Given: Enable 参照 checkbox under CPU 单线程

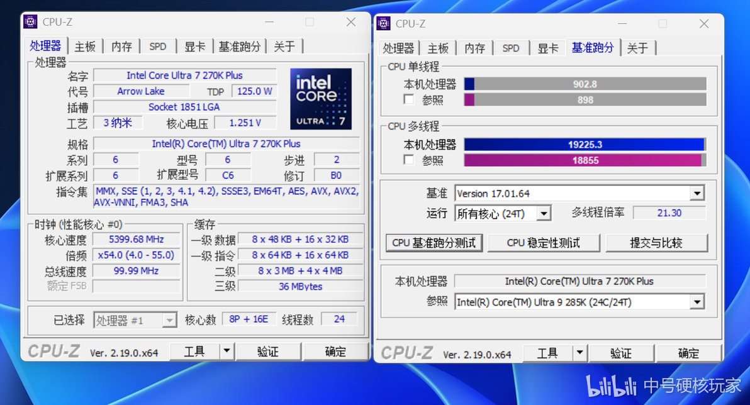Looking at the screenshot, I should (408, 99).
